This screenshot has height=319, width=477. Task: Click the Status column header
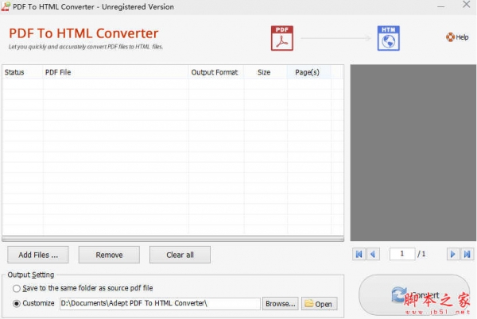pos(22,72)
